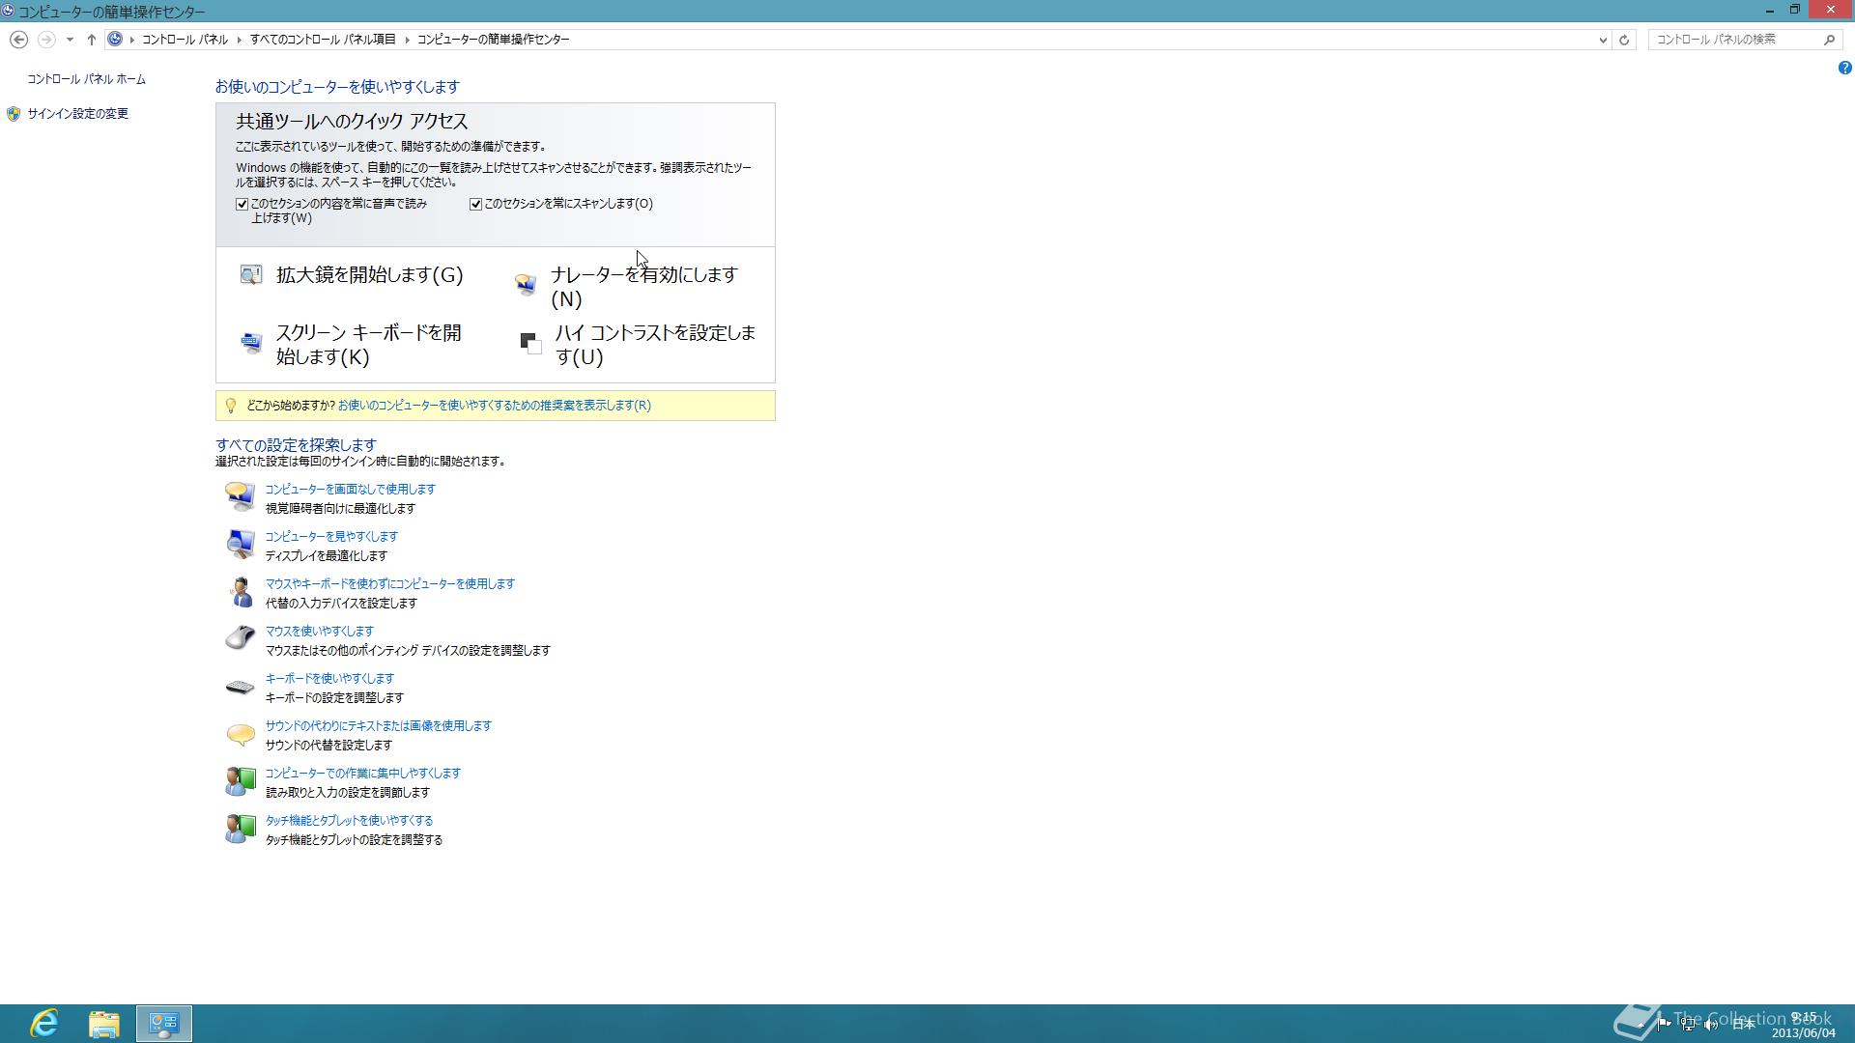Screen dimensions: 1855x1043
Task: Uncheck 'このセクションを常にスキャンします' checkbox
Action: 475,204
